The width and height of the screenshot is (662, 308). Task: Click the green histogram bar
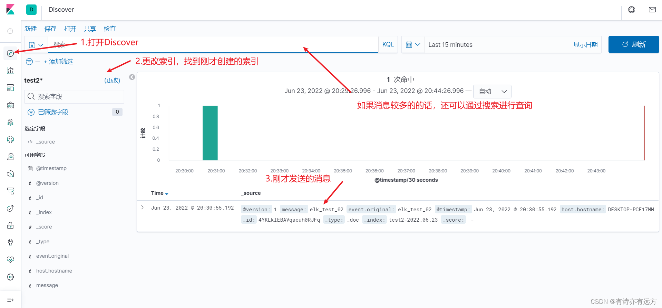(210, 133)
